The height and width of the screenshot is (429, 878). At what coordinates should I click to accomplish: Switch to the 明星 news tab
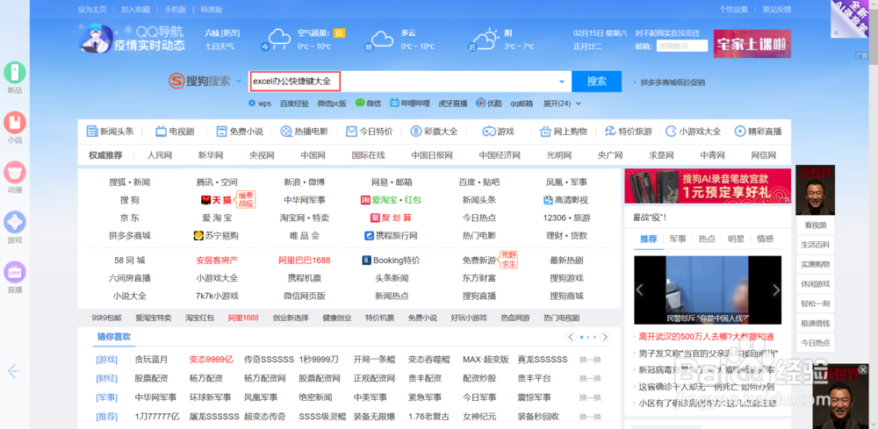(736, 239)
